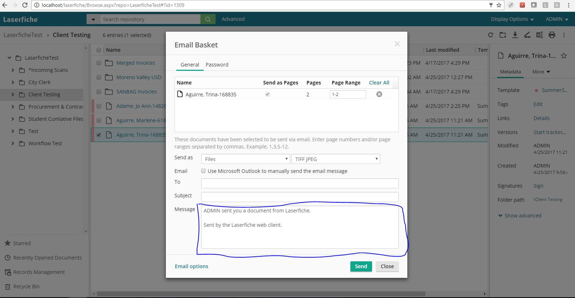Click the print toolbar icon
Screen dimensions: 575x298
click(552, 35)
